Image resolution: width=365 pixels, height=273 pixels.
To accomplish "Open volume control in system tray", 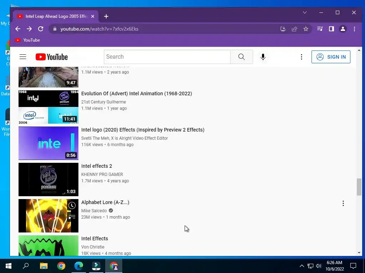I will coord(319,266).
